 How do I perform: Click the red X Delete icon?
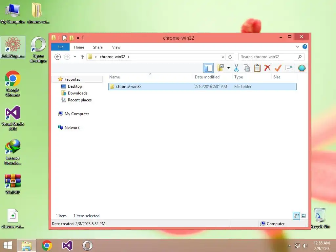267,68
